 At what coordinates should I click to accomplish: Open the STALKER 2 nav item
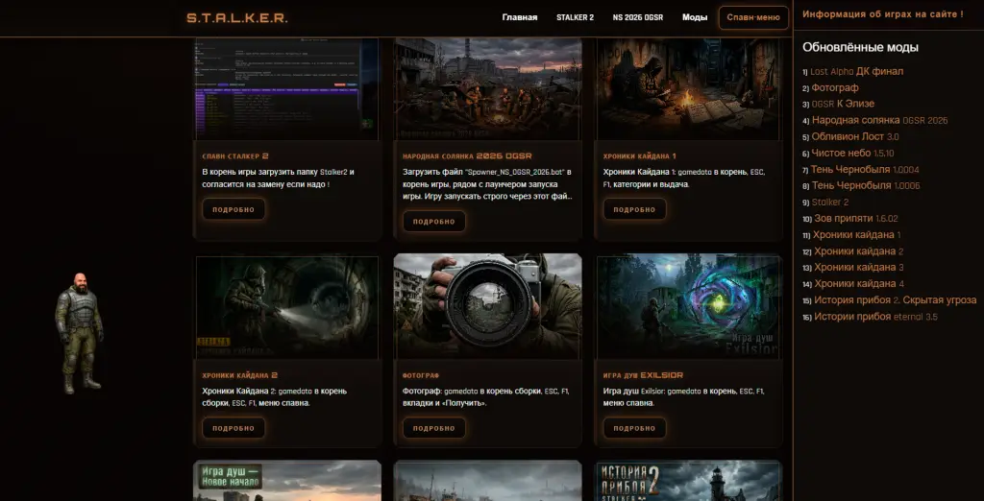pyautogui.click(x=575, y=17)
